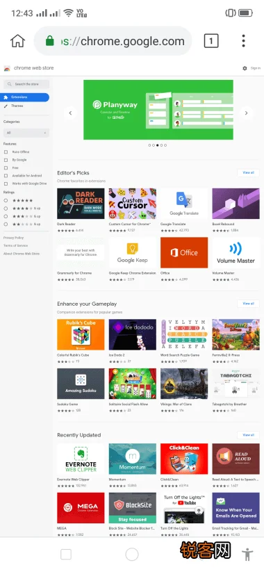Open Vikings: War of Clans tile
The image size is (264, 572).
(x=184, y=384)
